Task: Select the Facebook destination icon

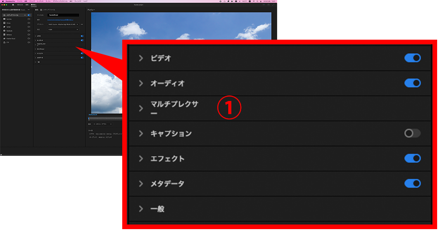Action: pos(4,31)
